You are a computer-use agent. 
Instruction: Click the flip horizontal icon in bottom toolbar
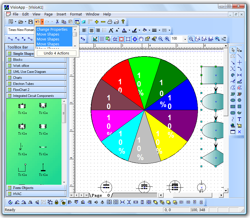click(30, 202)
